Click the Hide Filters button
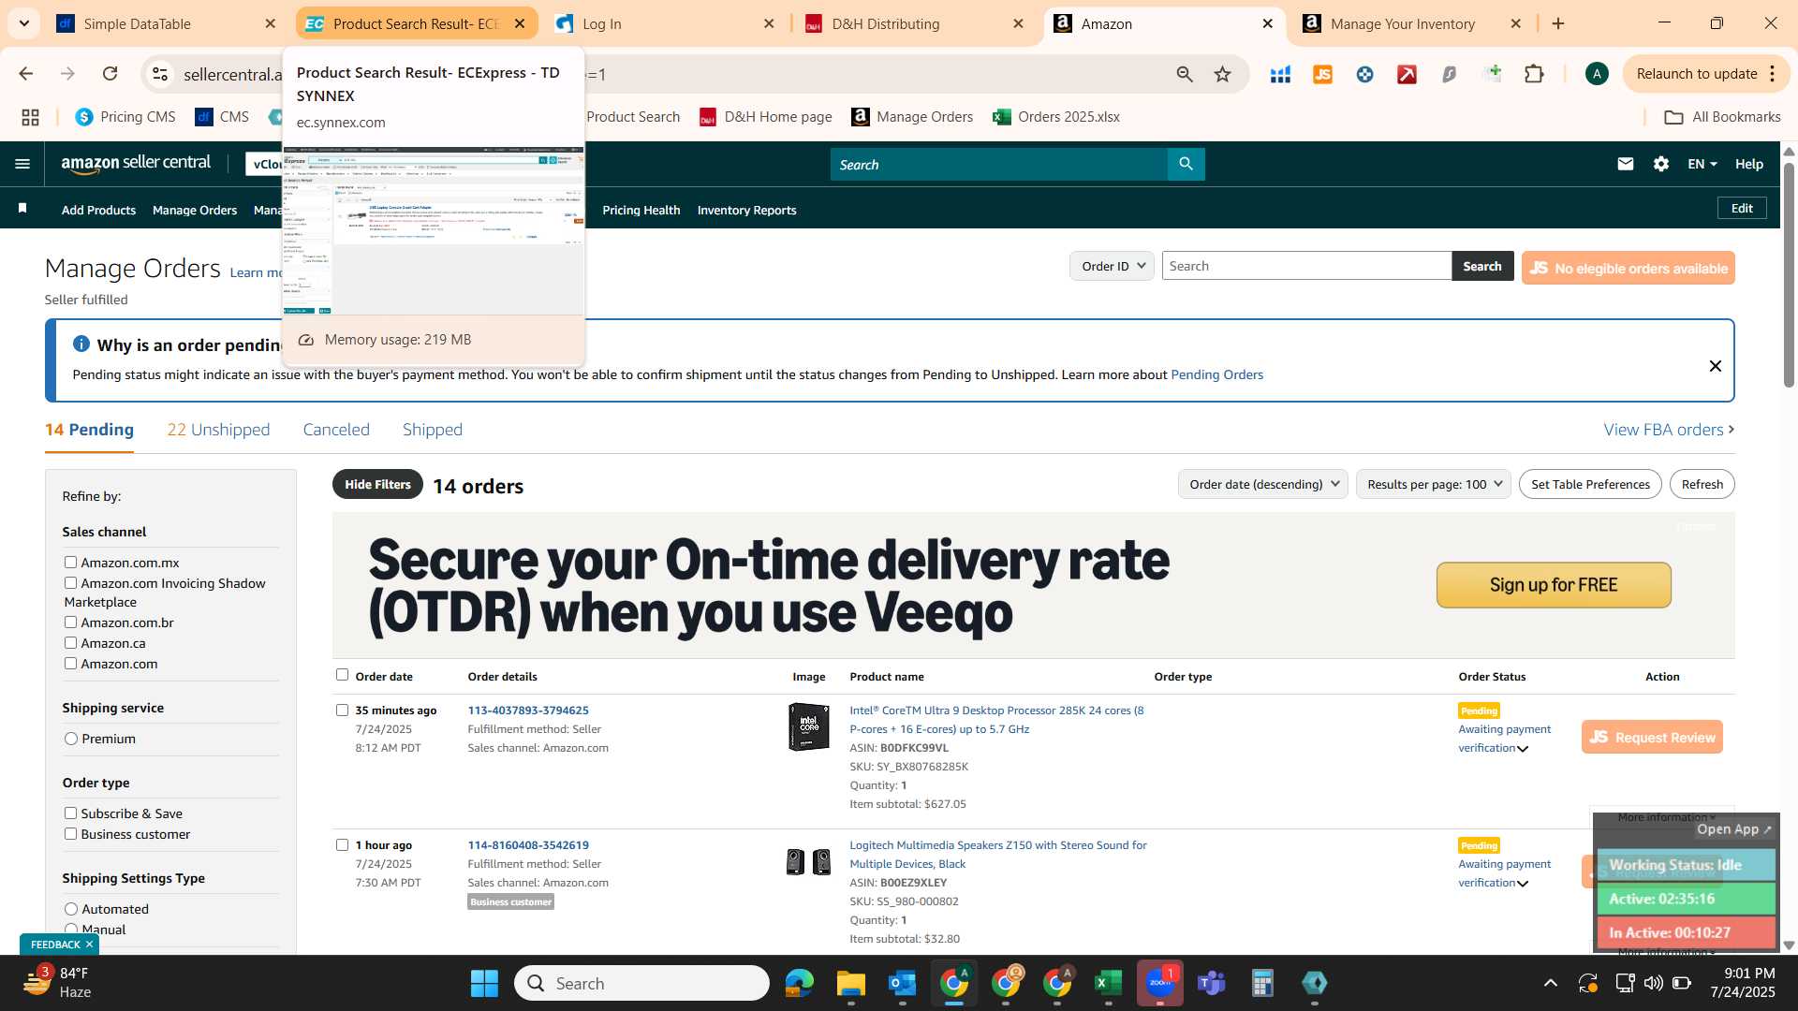Screen dimensions: 1798x1011 click(377, 484)
